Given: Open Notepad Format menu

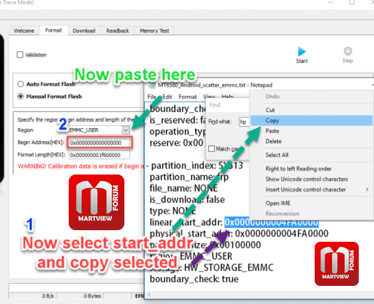Looking at the screenshot, I should [187, 97].
